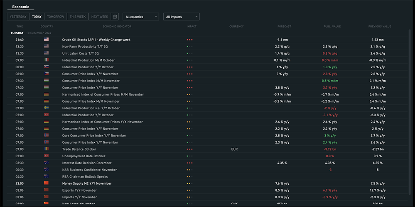Click the US flag beside Crude Oil Stocks
This screenshot has width=415, height=207.
click(x=46, y=40)
